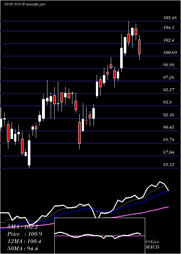
Task: Click the NYSE FOUR munafa.pro title text
Action: tap(24, 4)
